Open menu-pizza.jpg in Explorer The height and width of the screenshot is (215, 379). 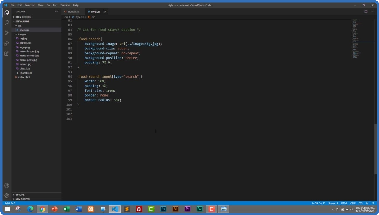28,60
